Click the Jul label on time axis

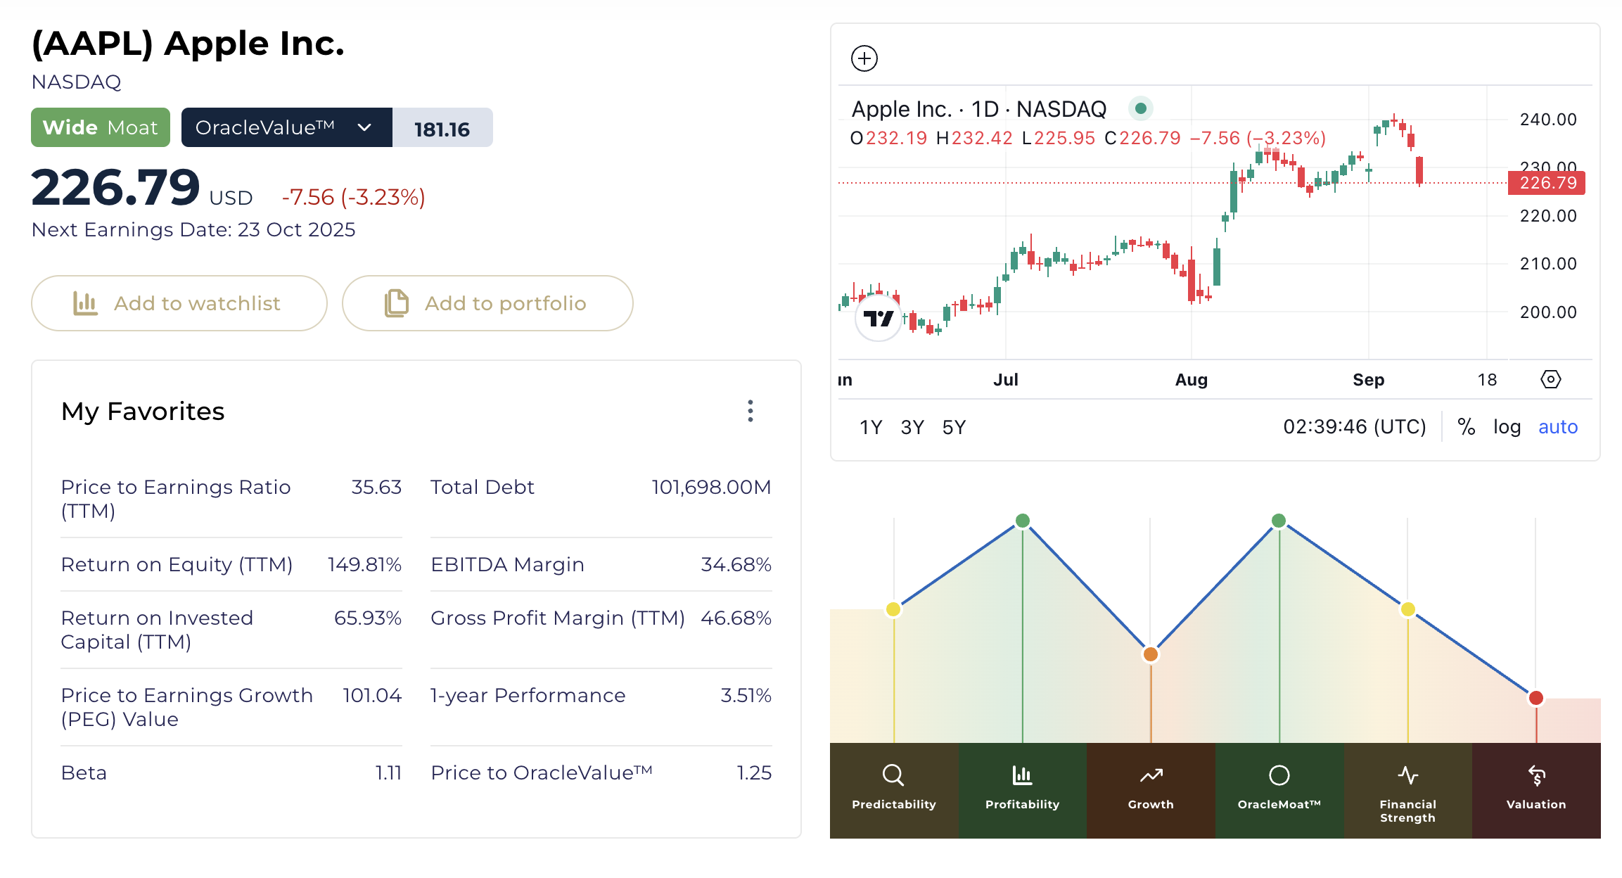point(1006,380)
